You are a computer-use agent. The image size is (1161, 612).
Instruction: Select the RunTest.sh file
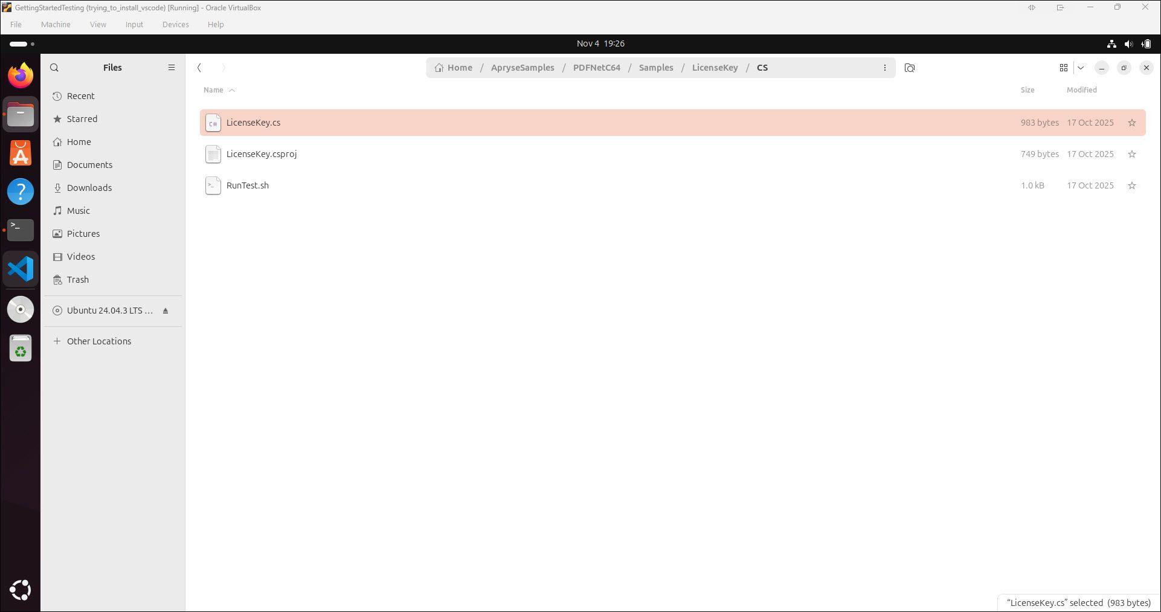point(248,185)
